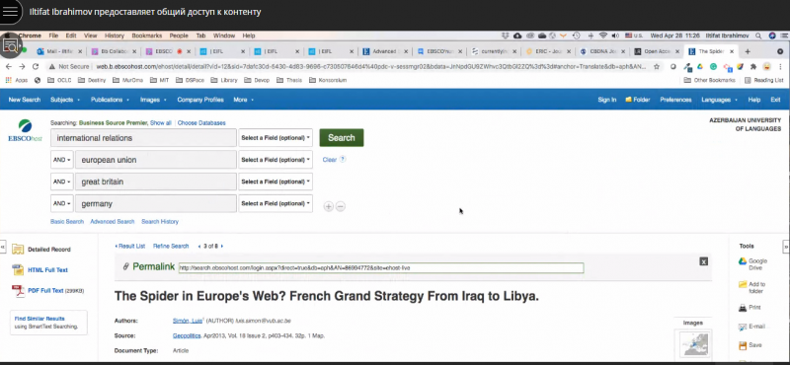Open the Wi-Fi status menu

(603, 36)
